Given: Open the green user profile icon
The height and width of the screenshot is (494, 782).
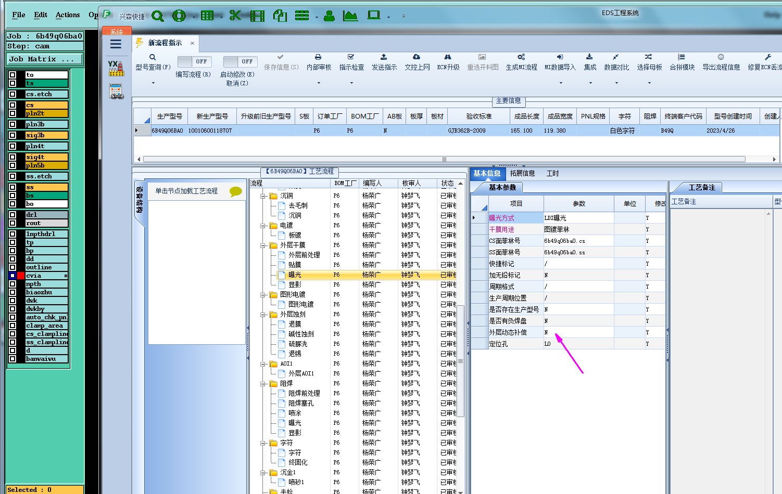Looking at the screenshot, I should (x=329, y=16).
